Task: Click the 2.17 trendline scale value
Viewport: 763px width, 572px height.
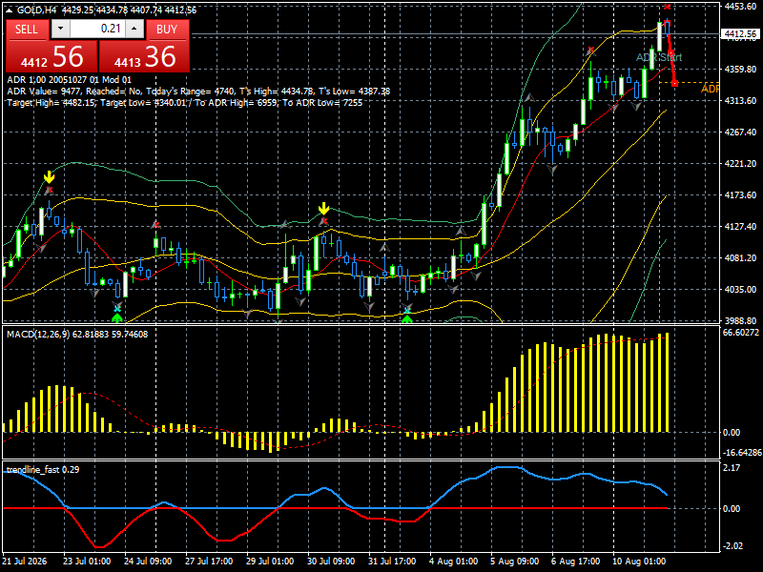Action: click(x=732, y=467)
